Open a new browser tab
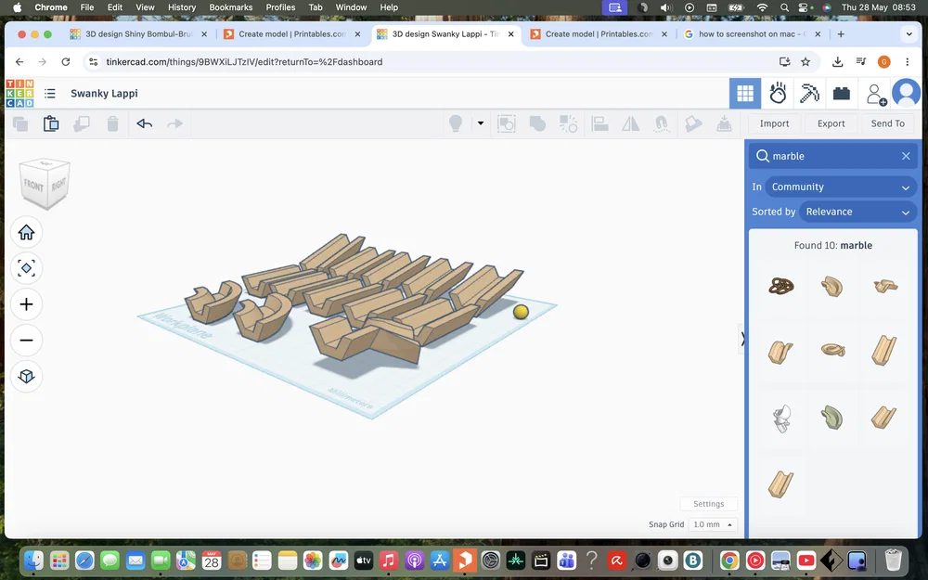This screenshot has height=580, width=928. click(841, 34)
